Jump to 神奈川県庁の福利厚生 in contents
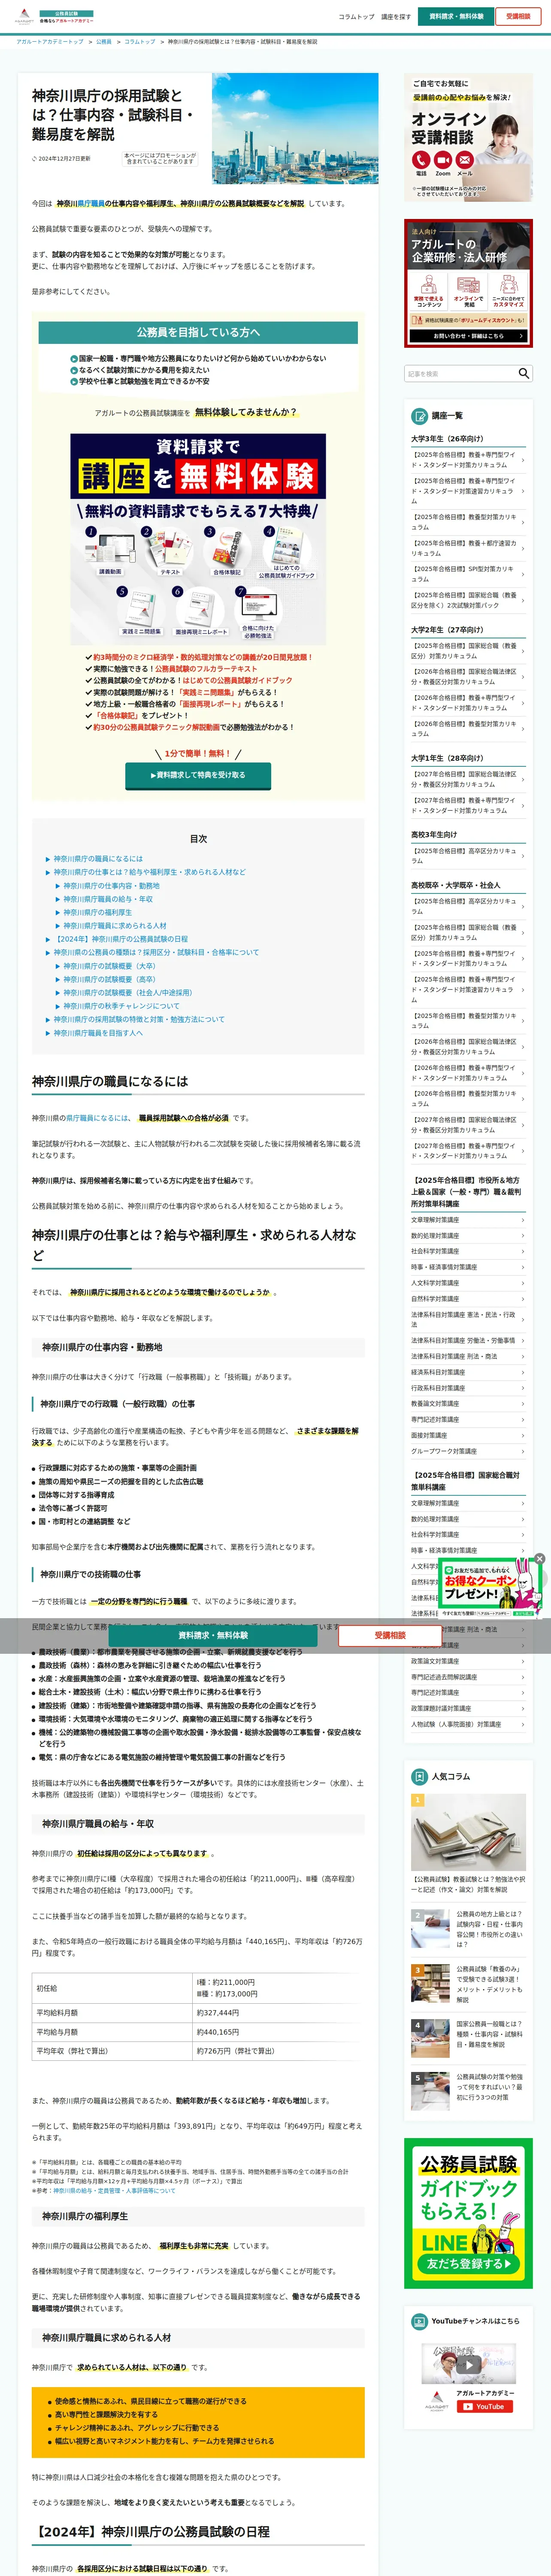This screenshot has width=551, height=2576. [x=97, y=912]
